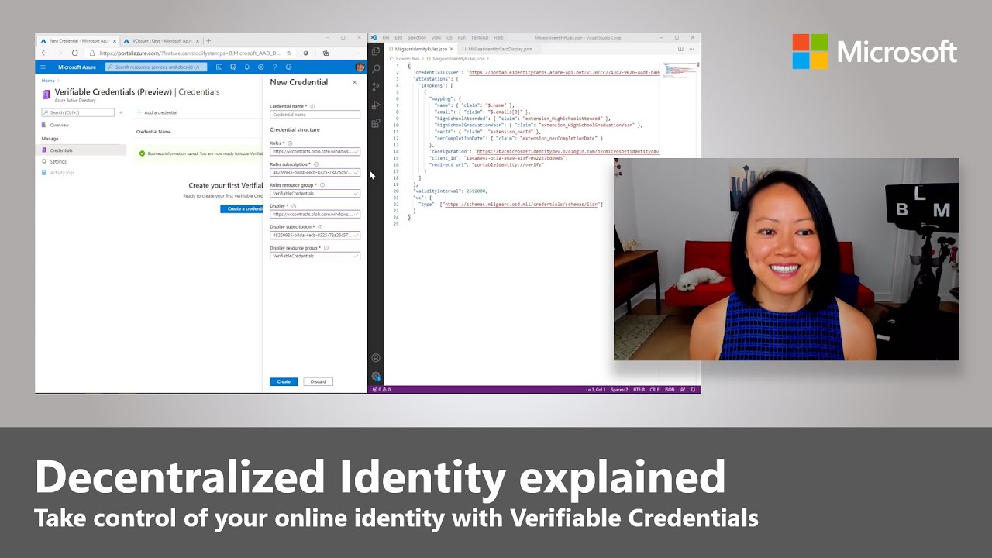Click info icon next to Credential name

click(x=313, y=106)
